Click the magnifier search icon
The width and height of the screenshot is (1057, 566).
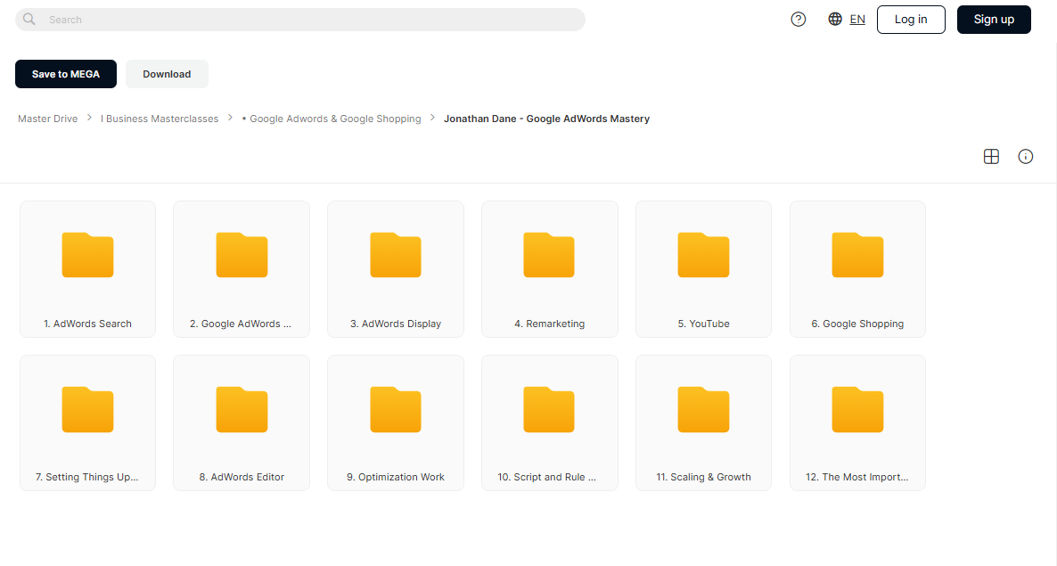pyautogui.click(x=29, y=19)
